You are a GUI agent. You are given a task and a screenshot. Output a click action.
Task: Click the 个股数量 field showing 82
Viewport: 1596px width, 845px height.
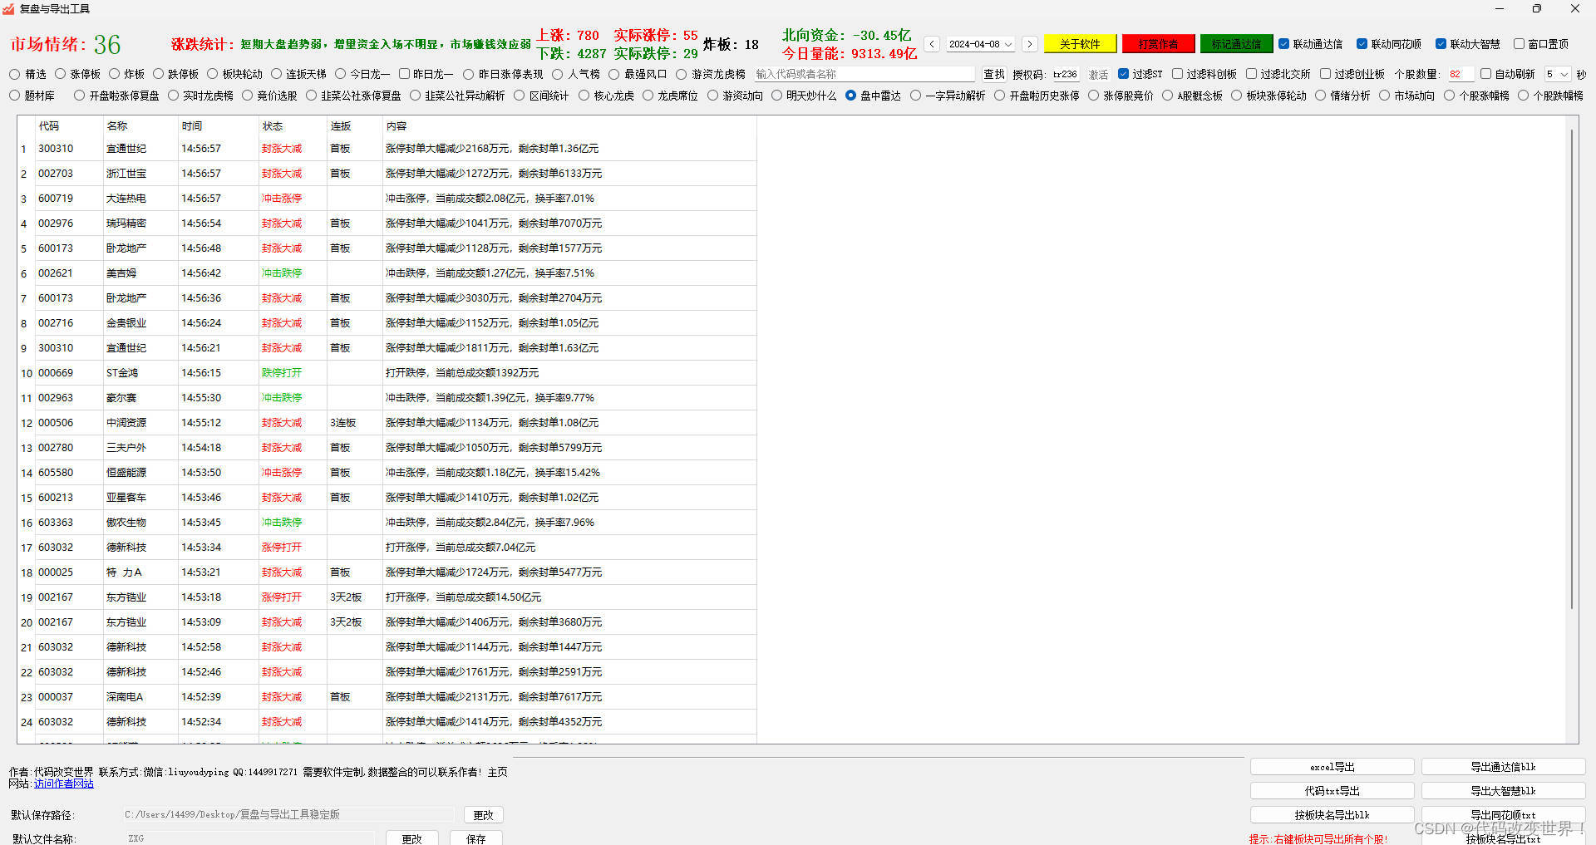[1460, 74]
